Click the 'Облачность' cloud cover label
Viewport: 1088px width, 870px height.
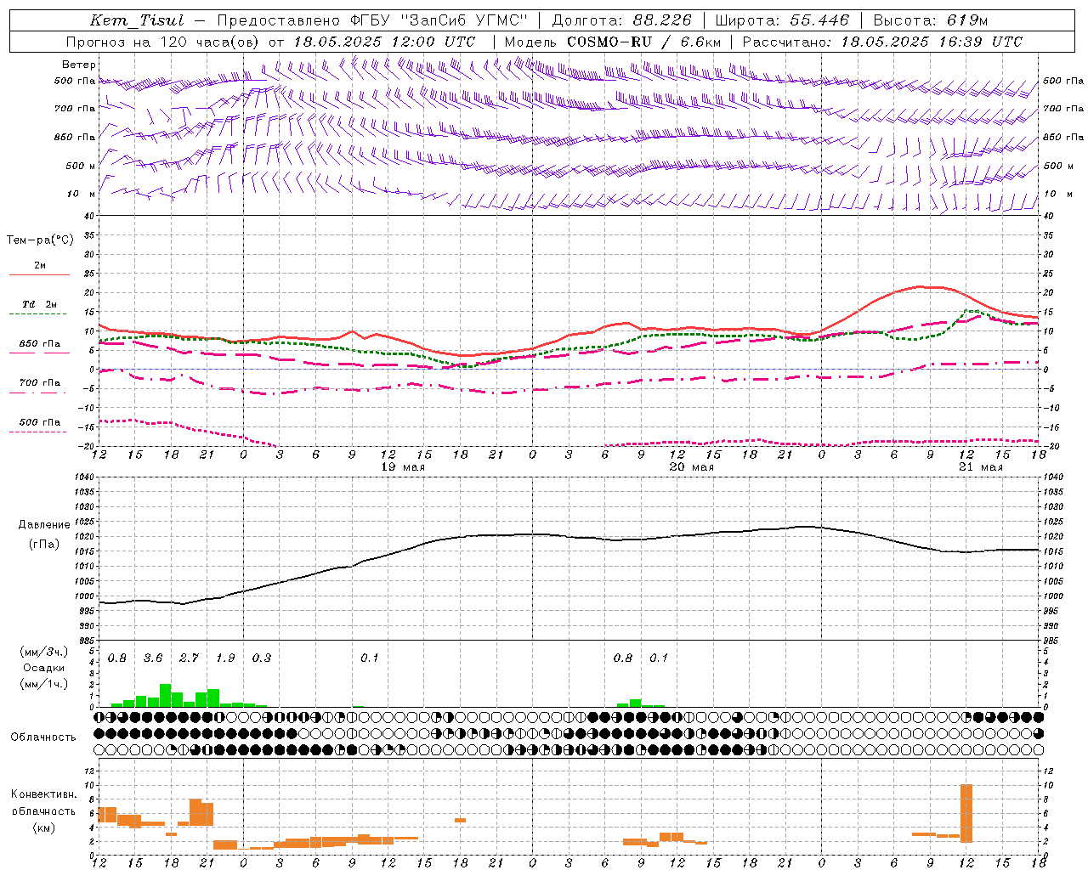(43, 737)
